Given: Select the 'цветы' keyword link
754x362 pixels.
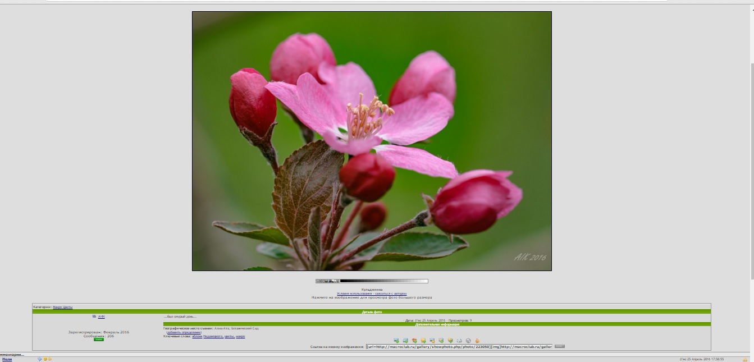Looking at the screenshot, I should (229, 336).
